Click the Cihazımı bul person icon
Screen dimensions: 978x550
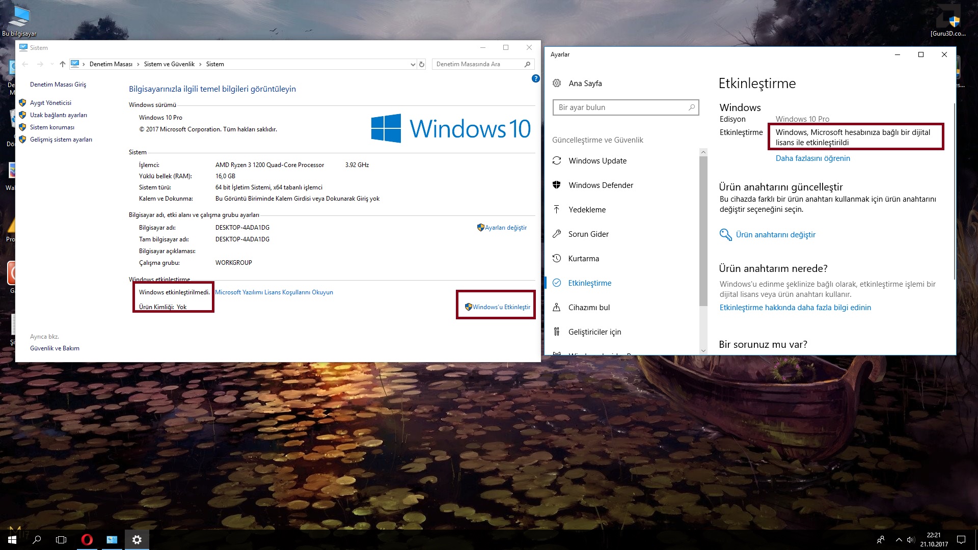click(557, 307)
